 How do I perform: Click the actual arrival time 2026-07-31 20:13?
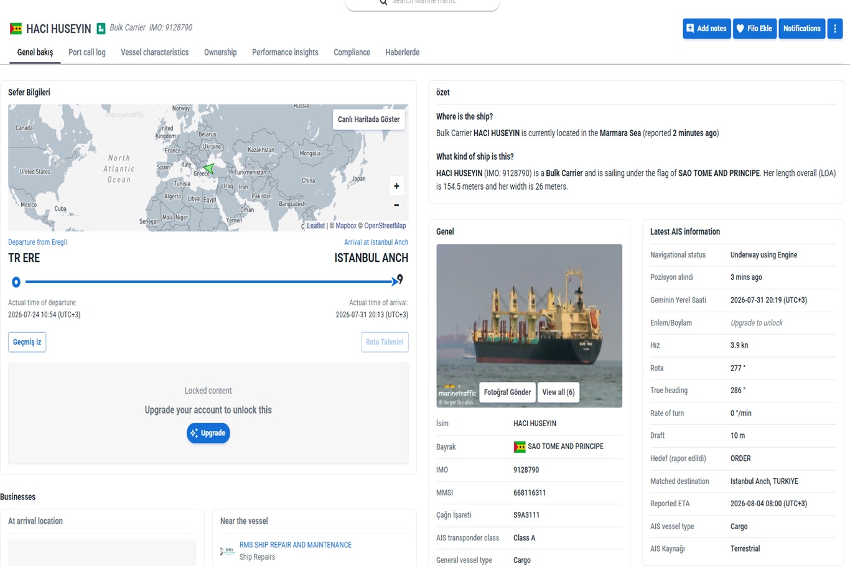tap(372, 315)
